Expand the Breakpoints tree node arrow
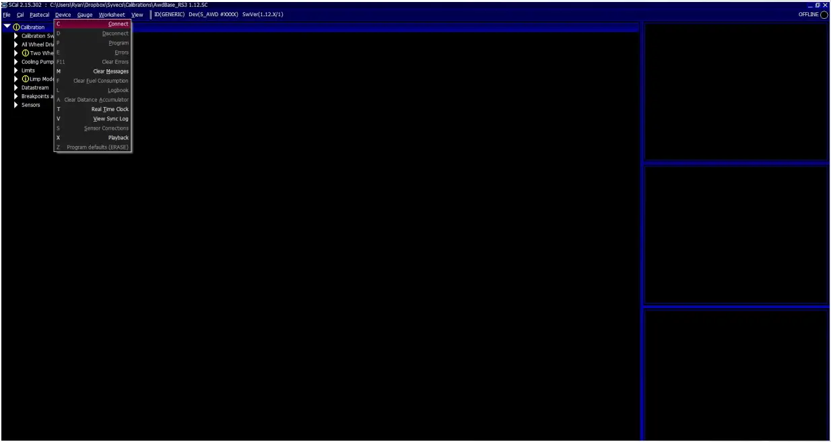 16,96
